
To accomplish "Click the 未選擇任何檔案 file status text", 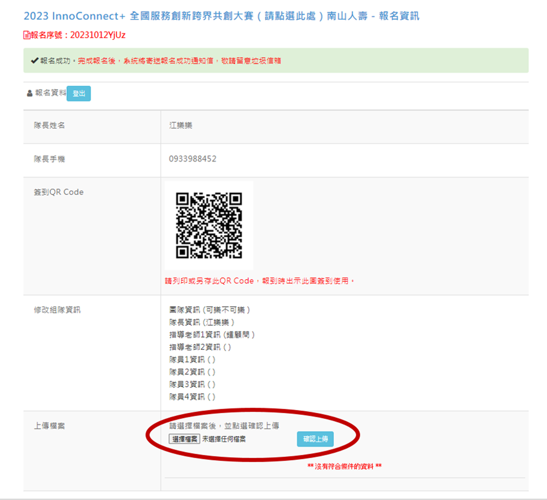I will coord(224,439).
